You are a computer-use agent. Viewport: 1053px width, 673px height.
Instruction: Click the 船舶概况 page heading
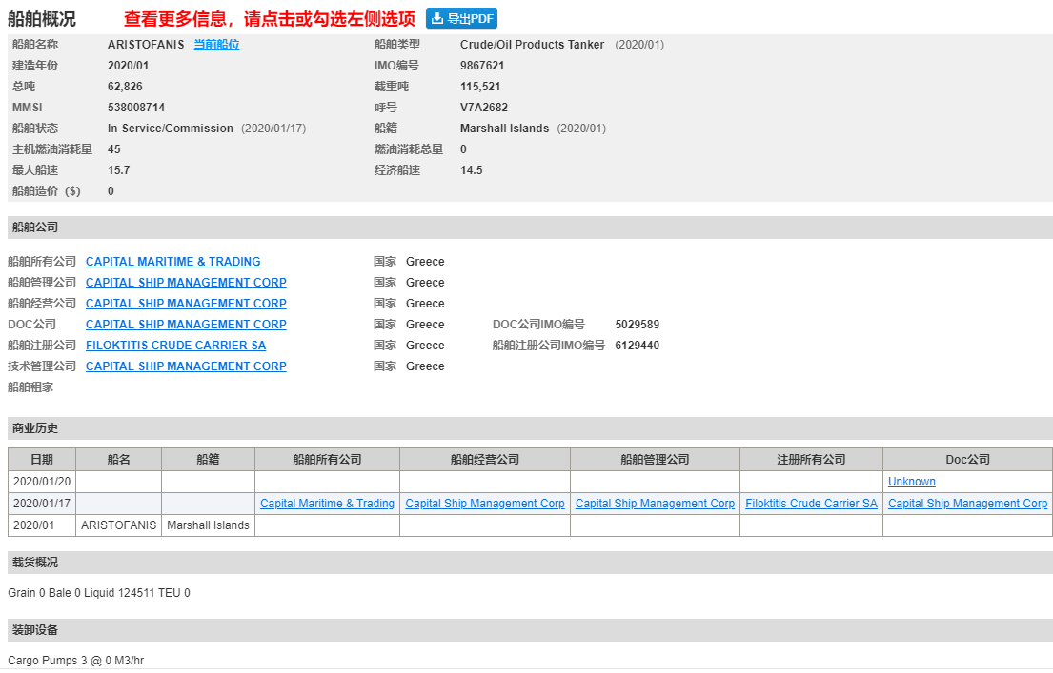pyautogui.click(x=42, y=19)
